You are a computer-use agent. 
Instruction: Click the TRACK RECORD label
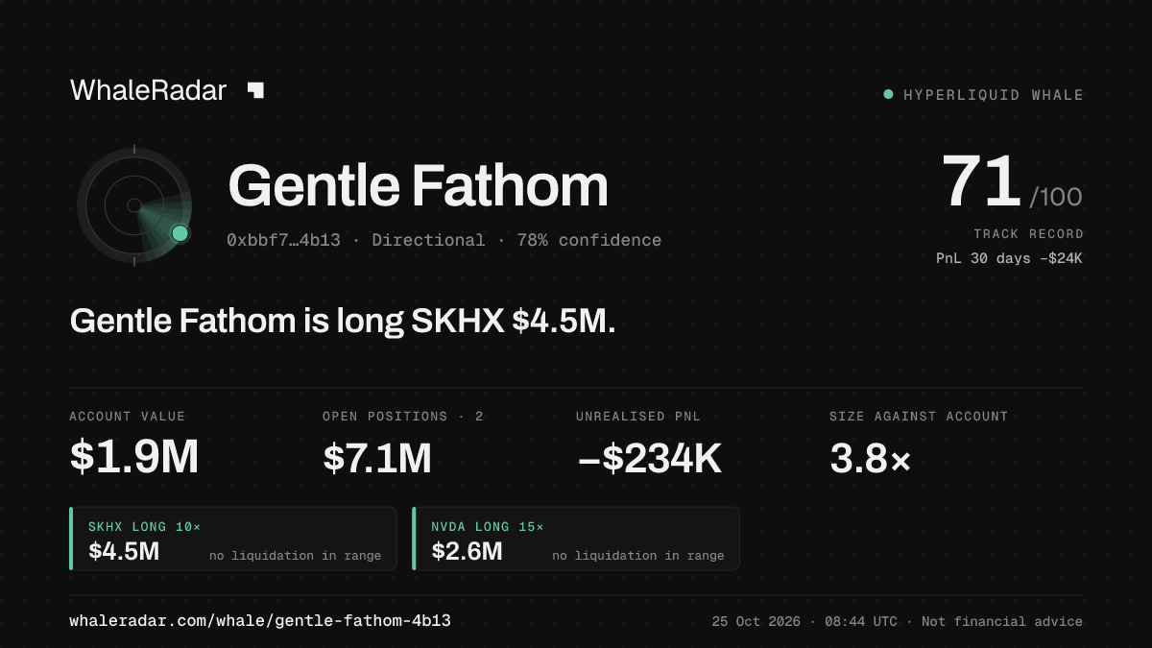[1028, 234]
